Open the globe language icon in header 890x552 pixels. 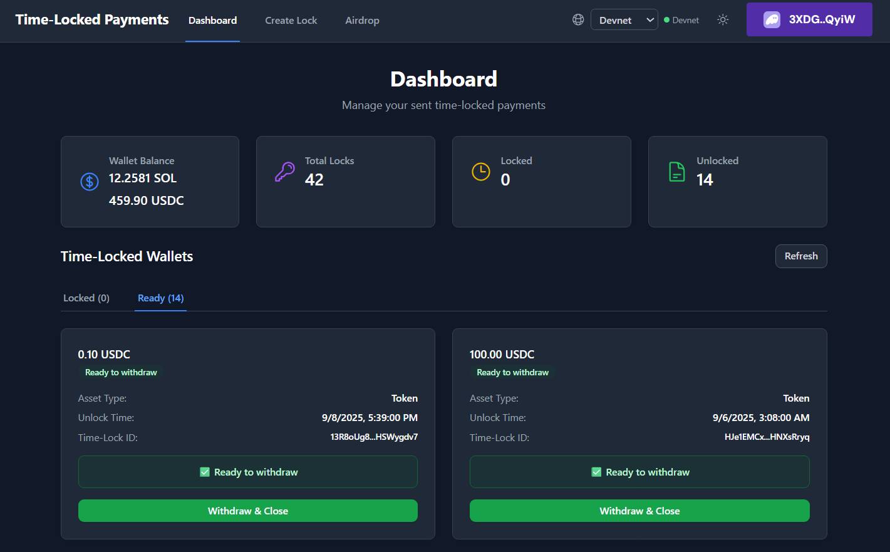click(577, 19)
